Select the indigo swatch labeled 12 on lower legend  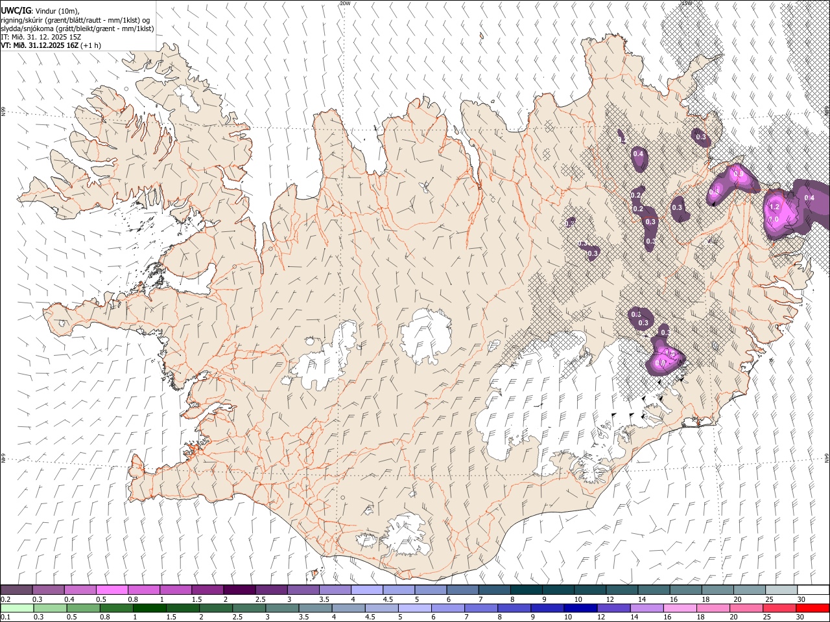[614, 608]
